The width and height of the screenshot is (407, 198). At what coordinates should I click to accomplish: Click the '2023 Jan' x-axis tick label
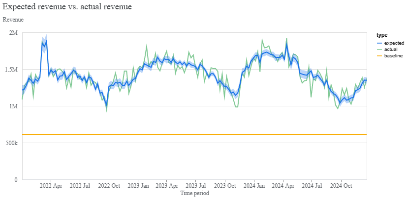[138, 186]
